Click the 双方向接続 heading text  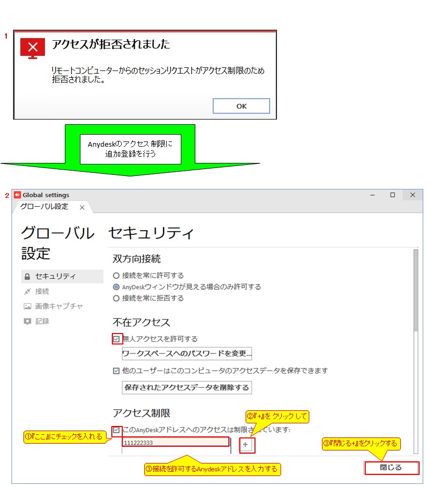click(x=137, y=259)
